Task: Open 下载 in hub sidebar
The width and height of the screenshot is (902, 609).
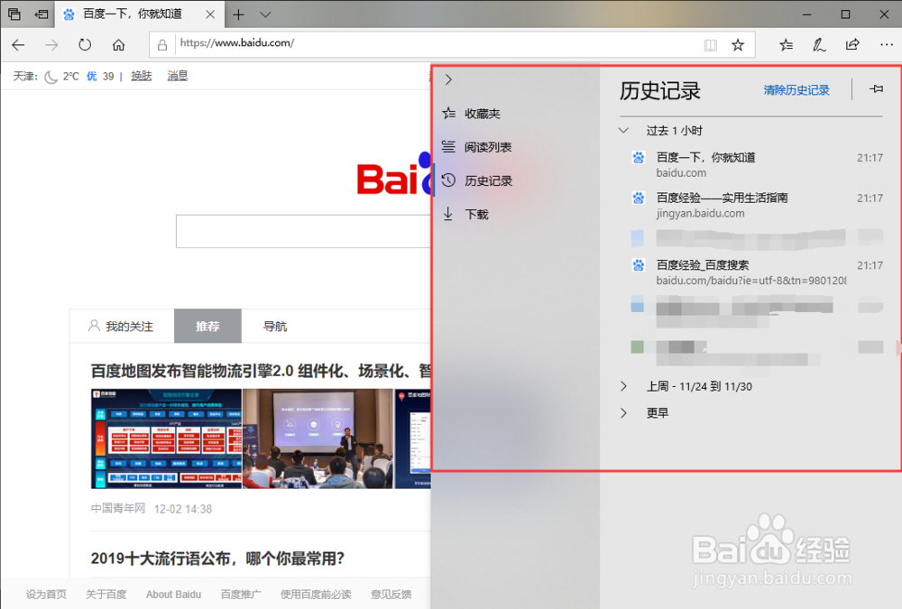Action: [x=465, y=214]
